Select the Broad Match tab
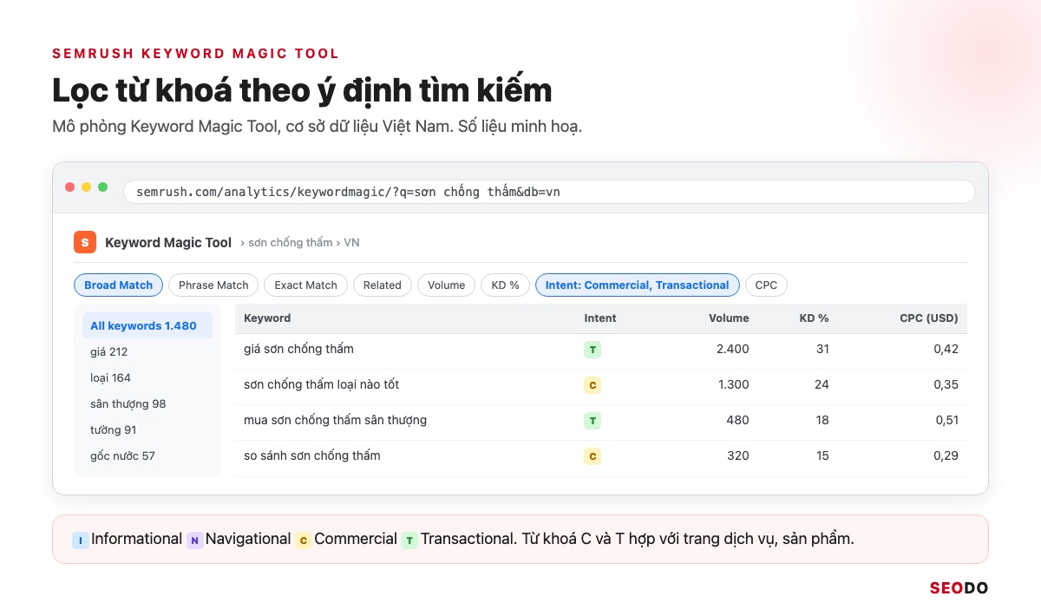Image resolution: width=1041 pixels, height=616 pixels. 118,285
